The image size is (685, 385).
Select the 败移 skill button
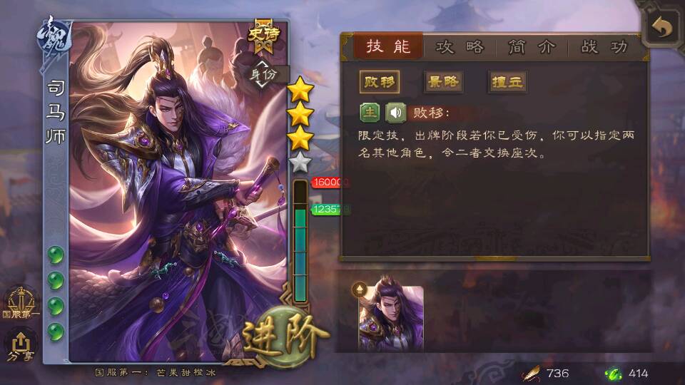point(379,82)
